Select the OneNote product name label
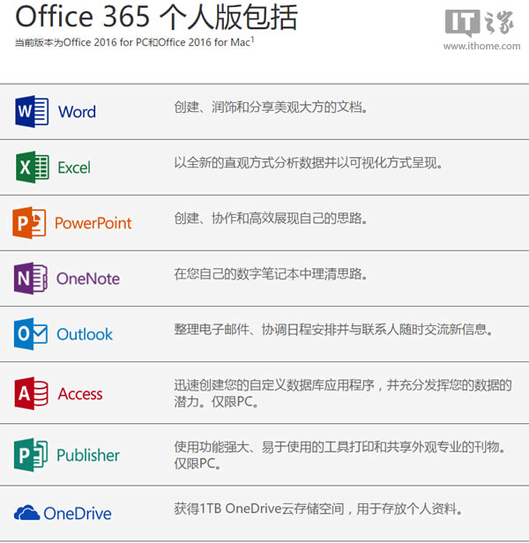Image resolution: width=529 pixels, height=543 pixels. point(88,279)
